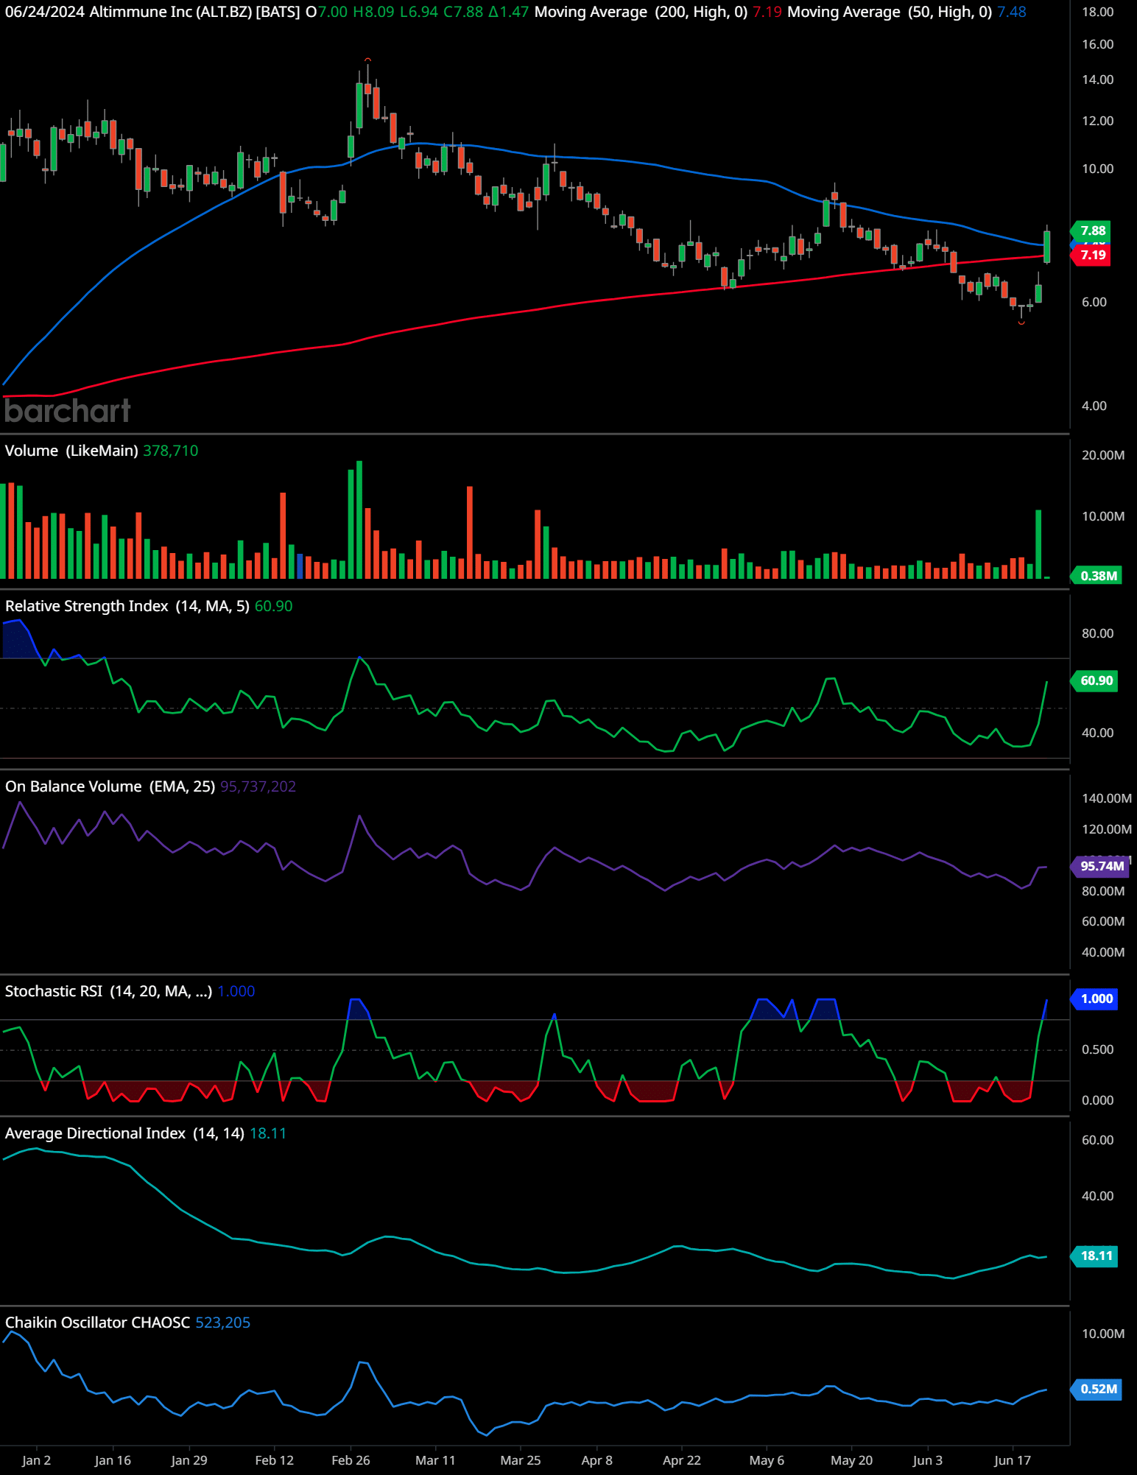The image size is (1137, 1475).
Task: Click the green 7.88 price tag on axis
Action: (1092, 230)
